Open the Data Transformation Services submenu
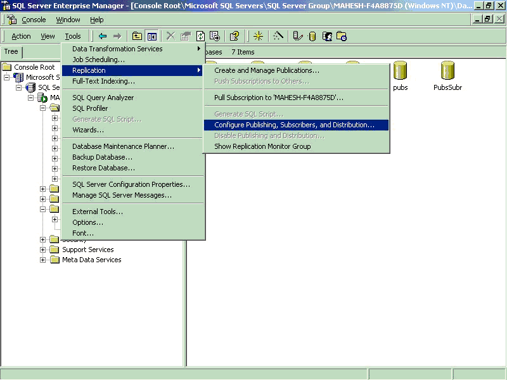 tap(132, 49)
